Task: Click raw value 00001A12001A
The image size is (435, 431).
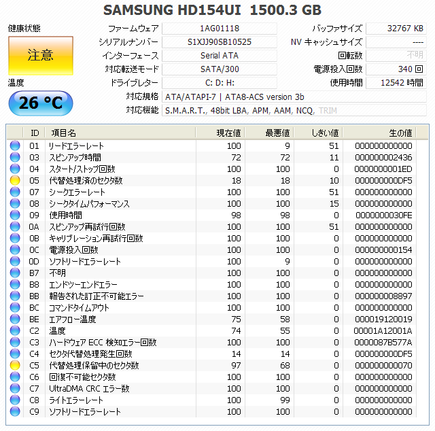Action: coord(383,331)
